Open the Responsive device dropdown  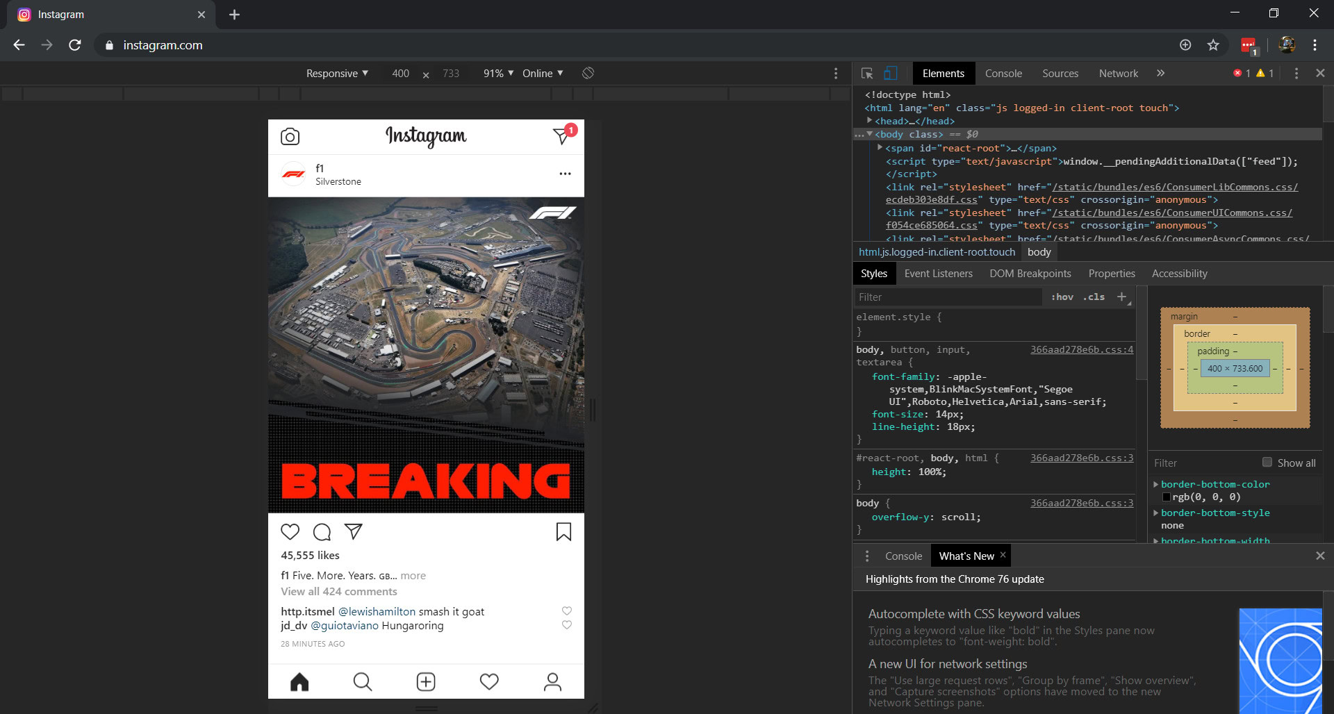point(337,73)
